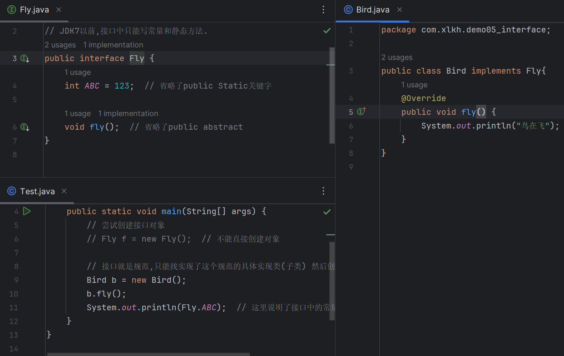Close the Test.java tab
The width and height of the screenshot is (564, 356).
(64, 191)
